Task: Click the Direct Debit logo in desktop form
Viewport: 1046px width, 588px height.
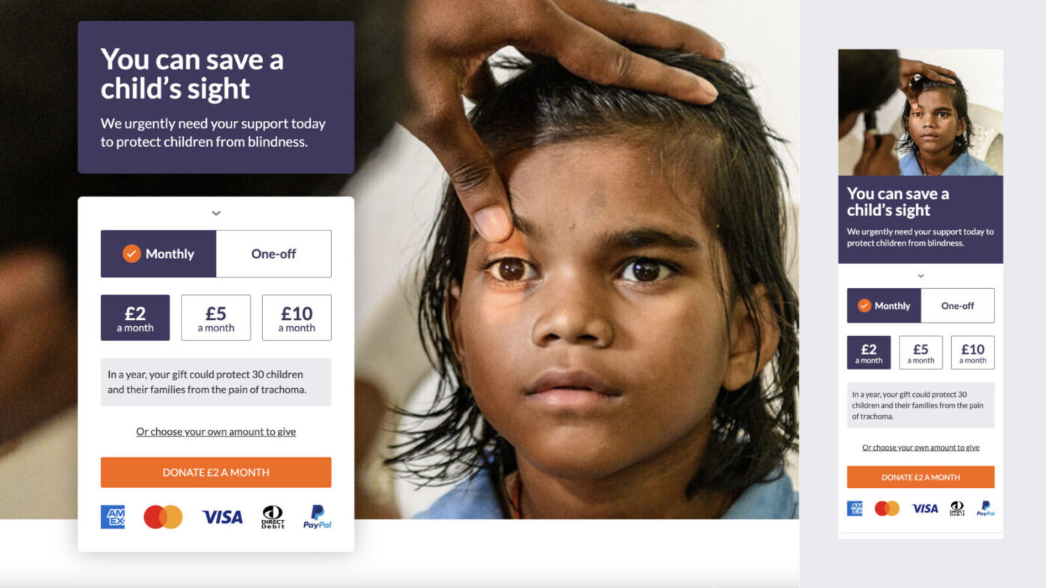Action: coord(273,516)
